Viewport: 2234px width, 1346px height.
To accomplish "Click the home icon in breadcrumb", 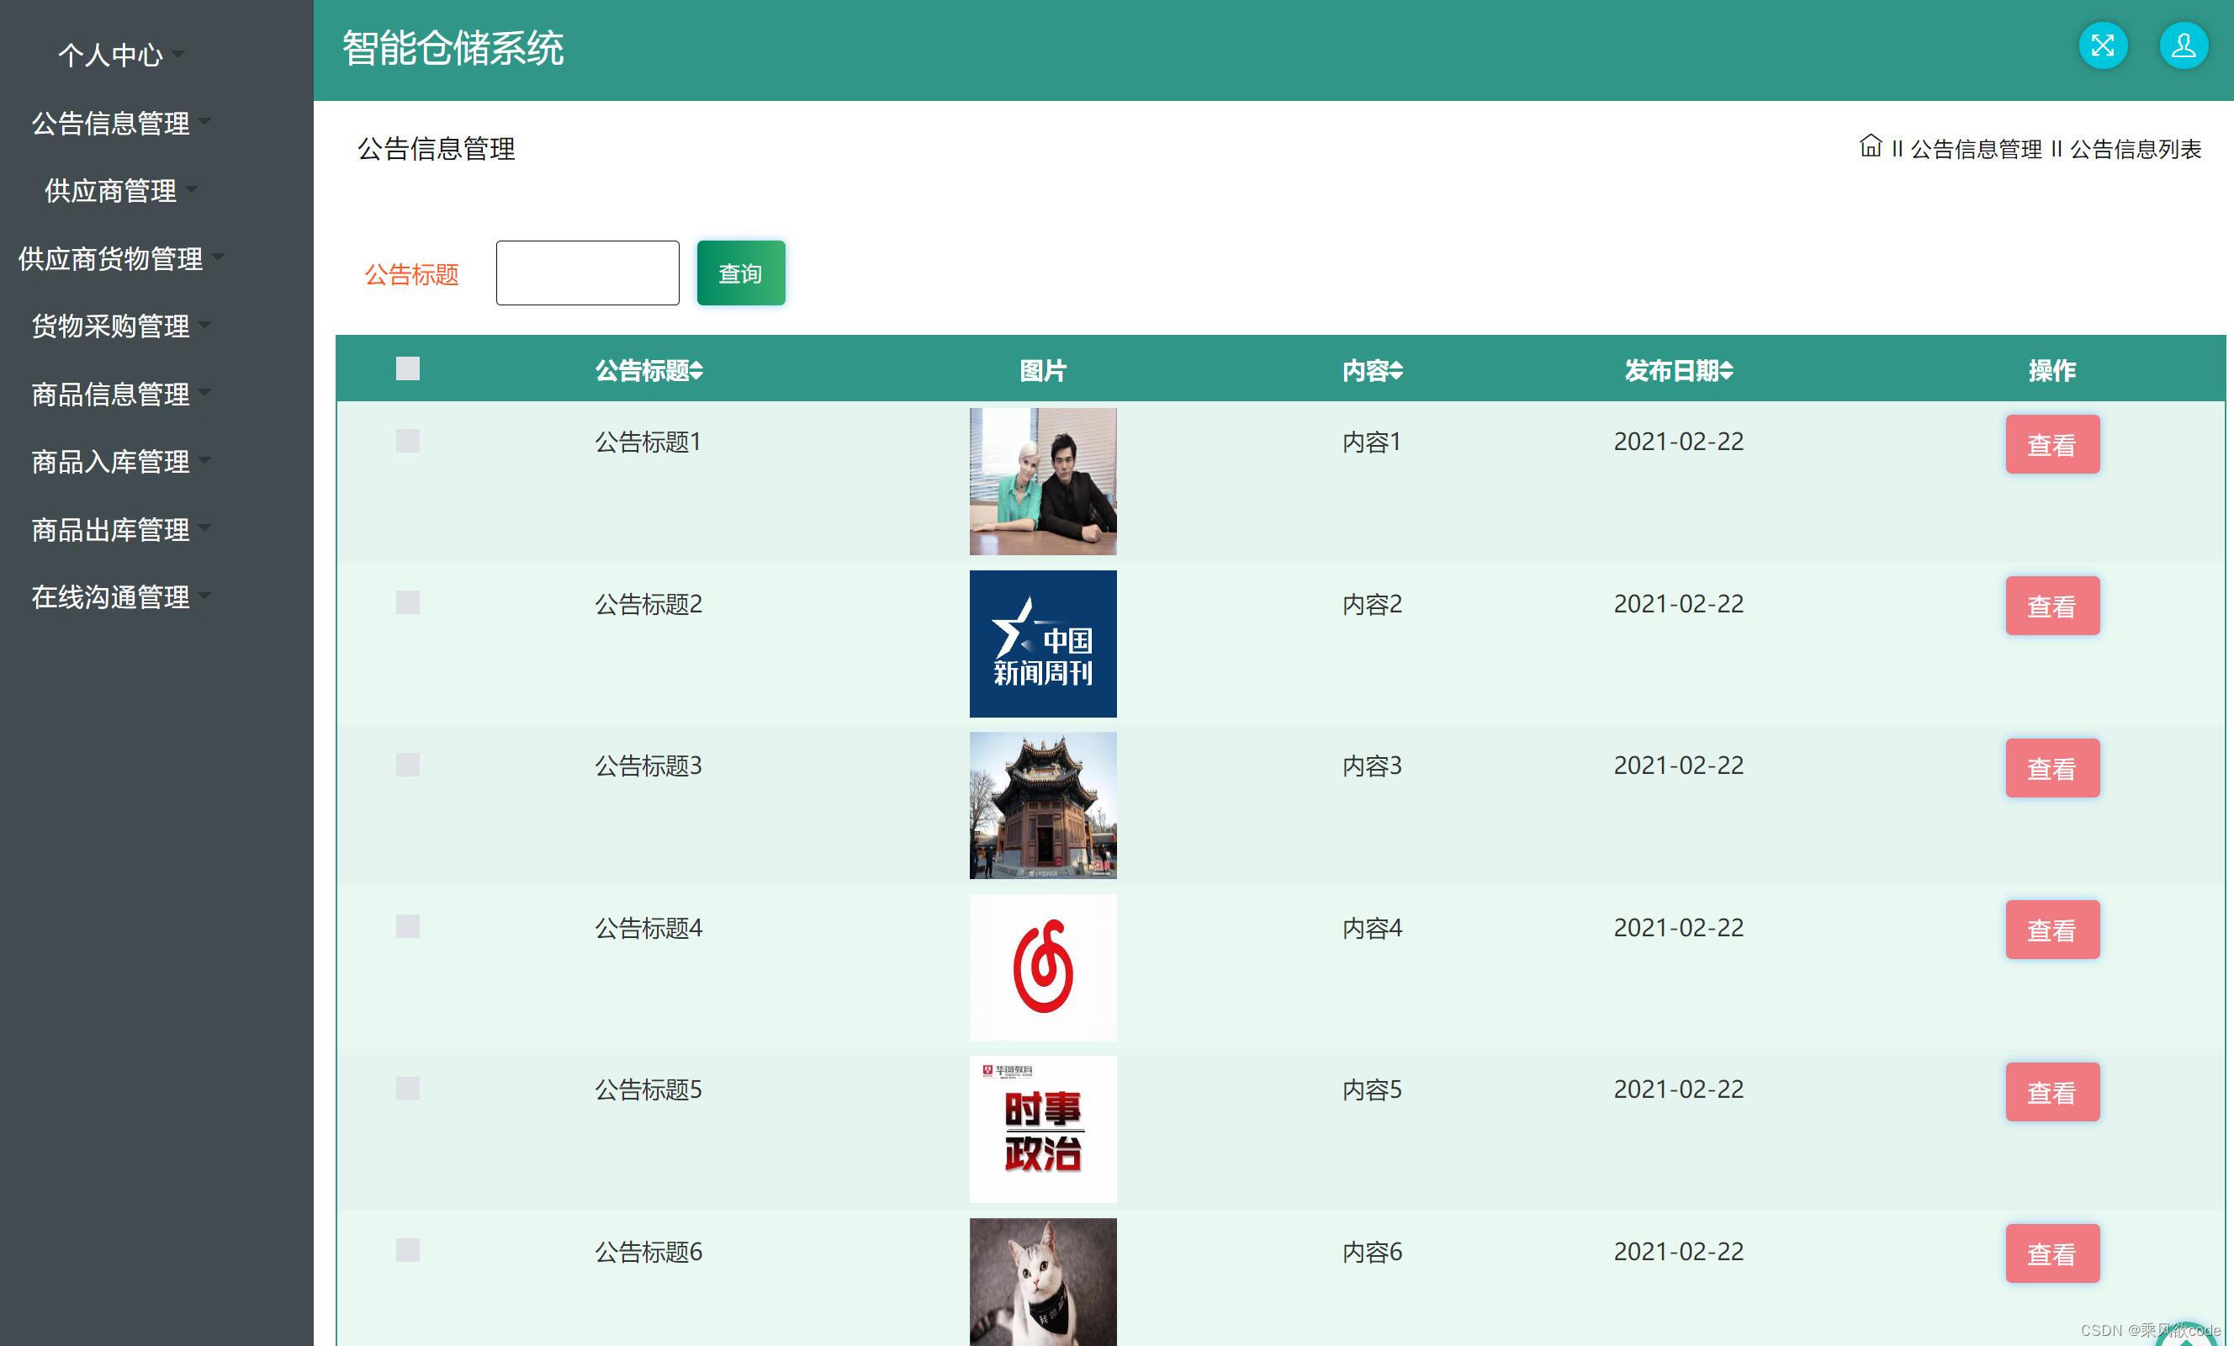I will click(x=1870, y=146).
